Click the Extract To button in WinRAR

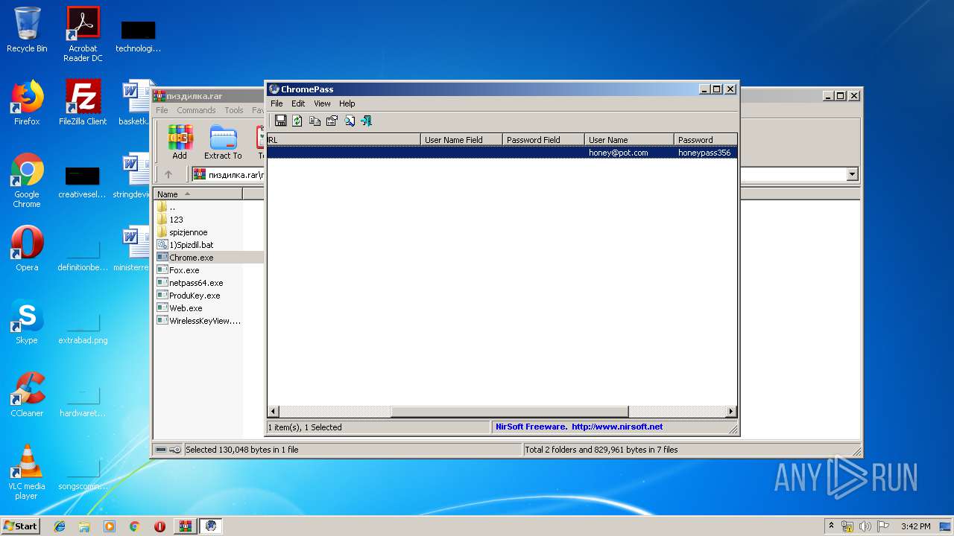(x=223, y=141)
